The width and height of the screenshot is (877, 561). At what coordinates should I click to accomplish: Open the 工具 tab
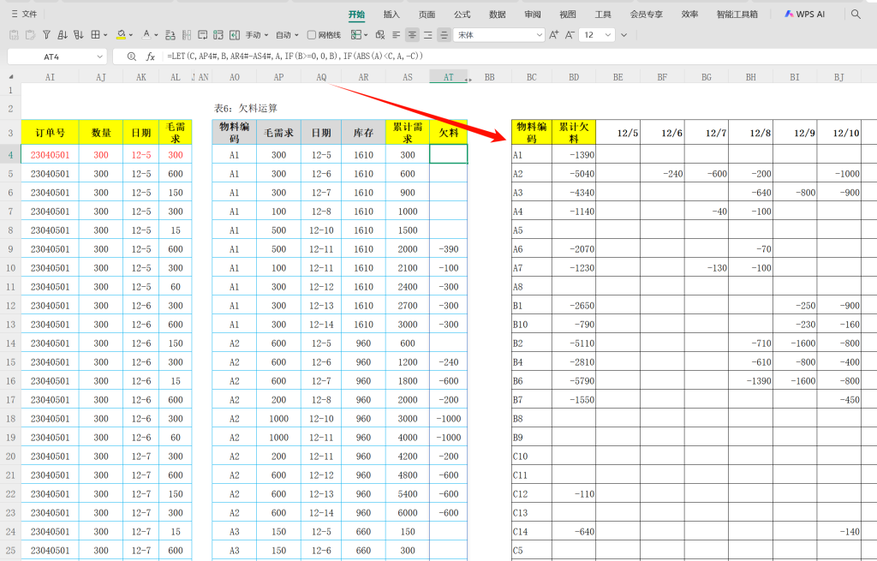pyautogui.click(x=603, y=15)
